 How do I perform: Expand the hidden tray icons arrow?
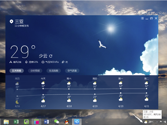pos(157,122)
